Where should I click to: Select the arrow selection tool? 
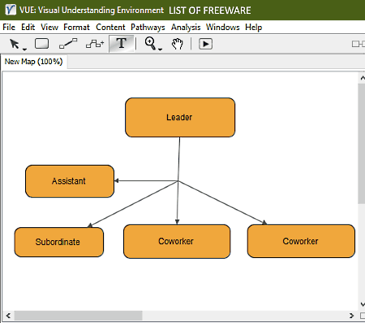point(14,44)
